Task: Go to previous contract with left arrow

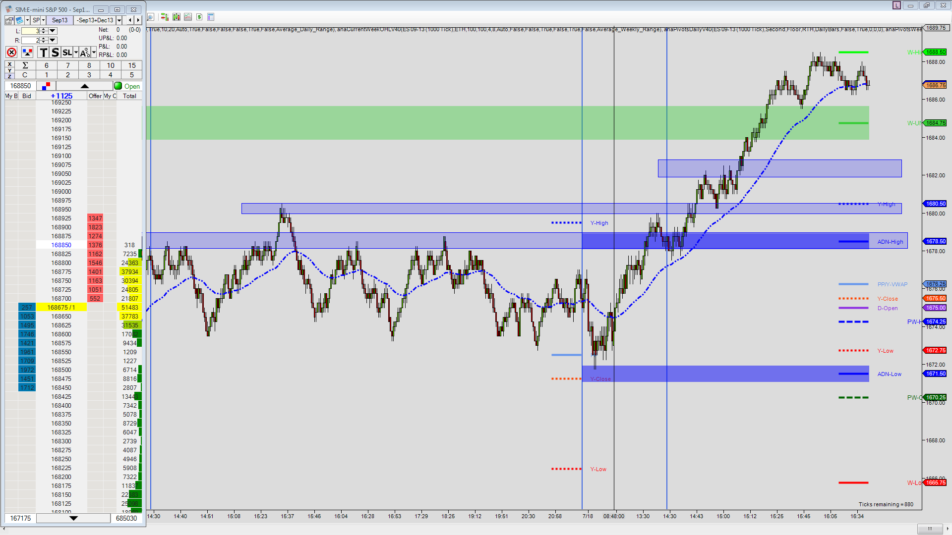Action: pos(130,20)
